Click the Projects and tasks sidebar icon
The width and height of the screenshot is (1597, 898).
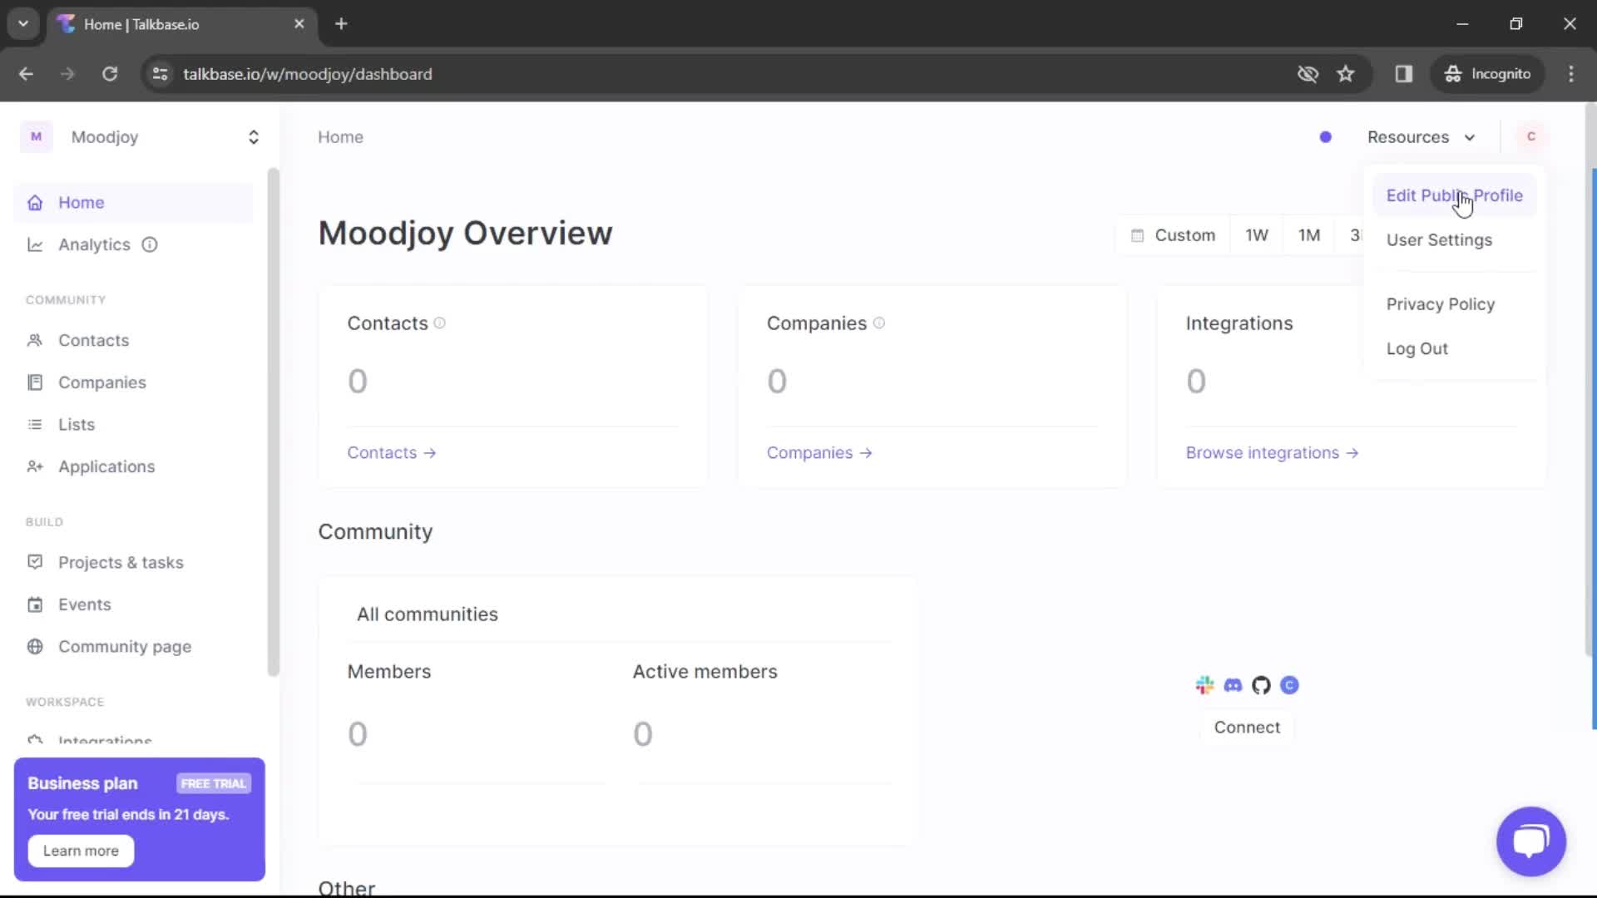tap(34, 561)
